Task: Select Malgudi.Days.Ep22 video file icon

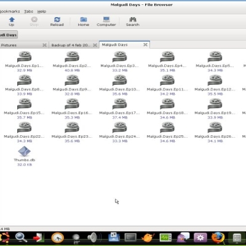Action: point(25,127)
